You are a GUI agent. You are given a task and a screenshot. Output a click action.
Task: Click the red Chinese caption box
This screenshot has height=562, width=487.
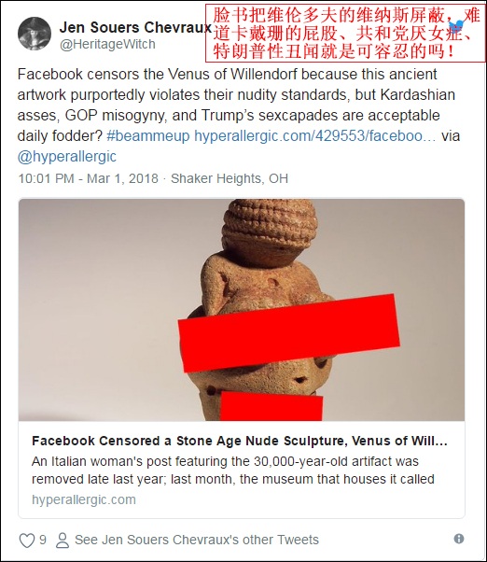point(345,33)
